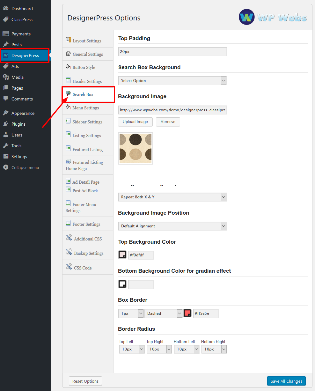Click the background image preview thumbnail
315x391 pixels.
click(x=136, y=148)
